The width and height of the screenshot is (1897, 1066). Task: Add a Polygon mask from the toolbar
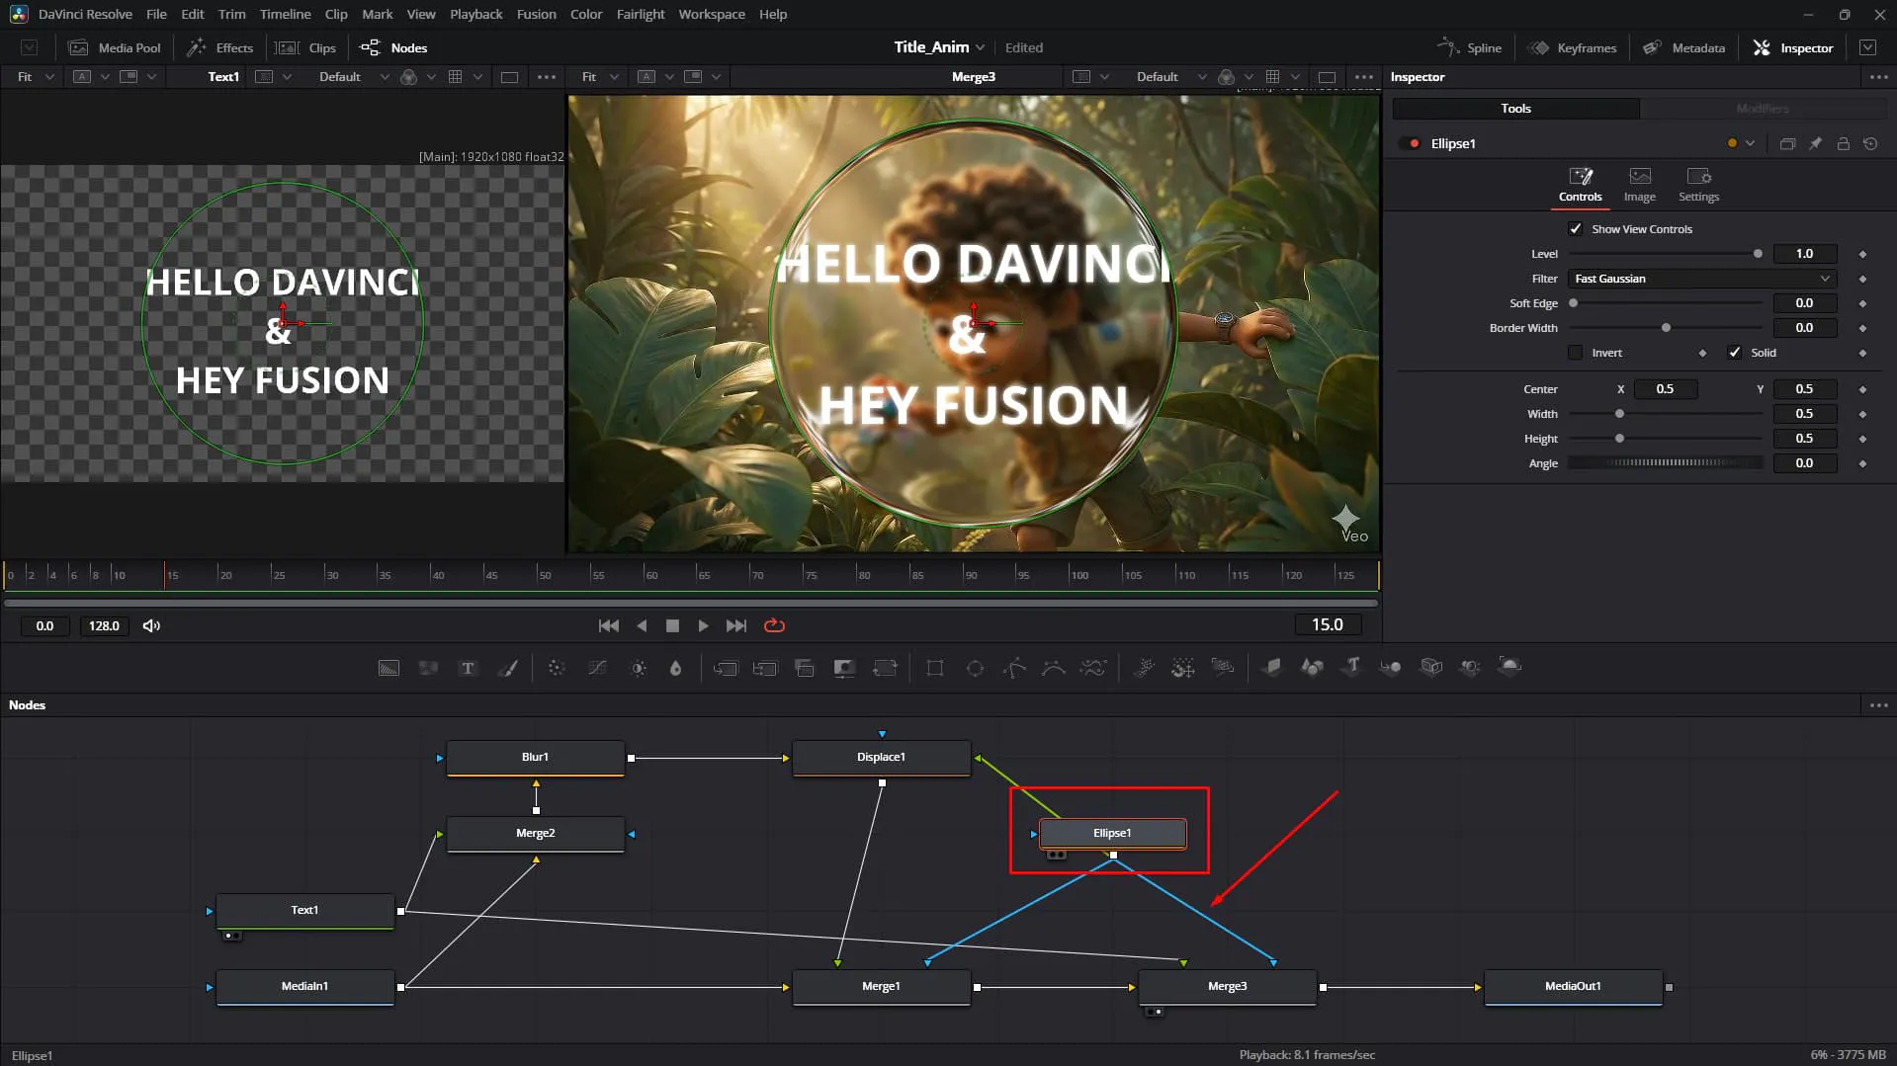coord(1014,668)
